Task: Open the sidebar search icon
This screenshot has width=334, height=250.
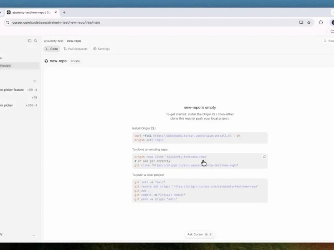Action: [35, 40]
